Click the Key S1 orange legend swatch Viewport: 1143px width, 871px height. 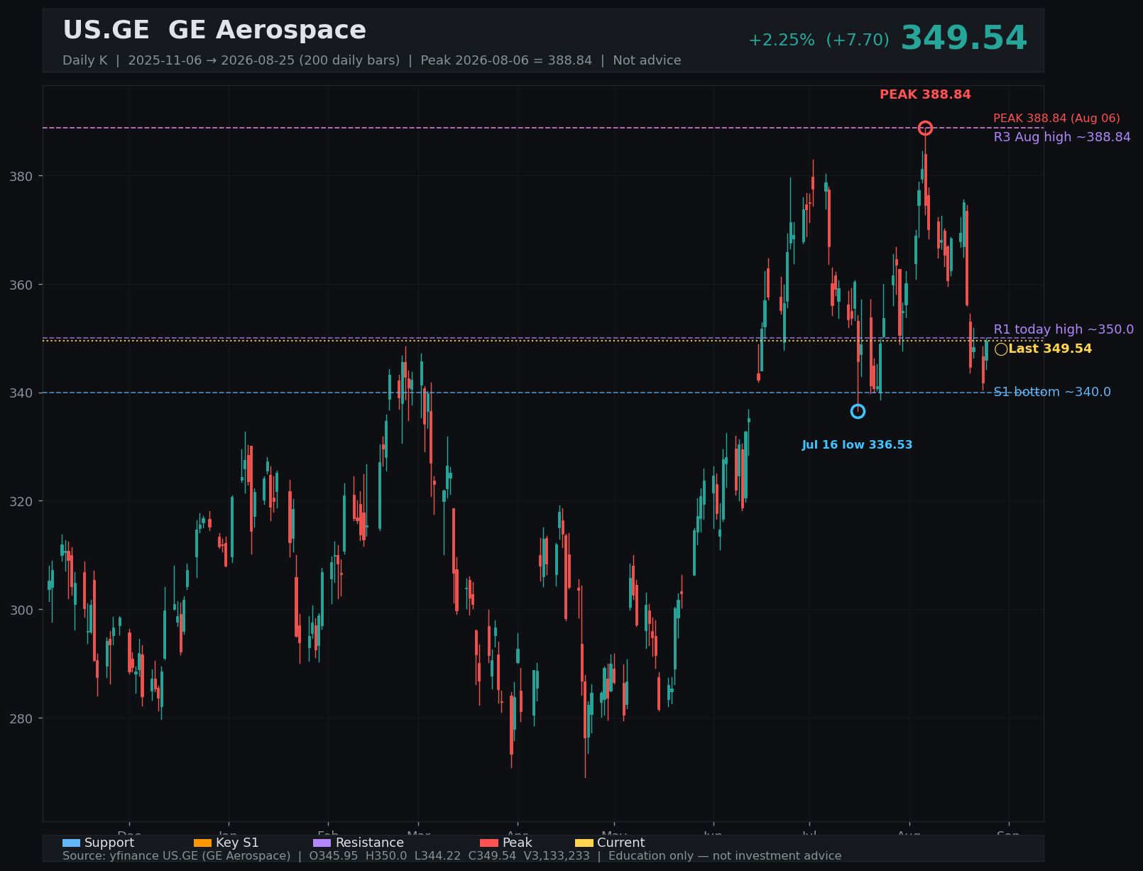(x=202, y=843)
